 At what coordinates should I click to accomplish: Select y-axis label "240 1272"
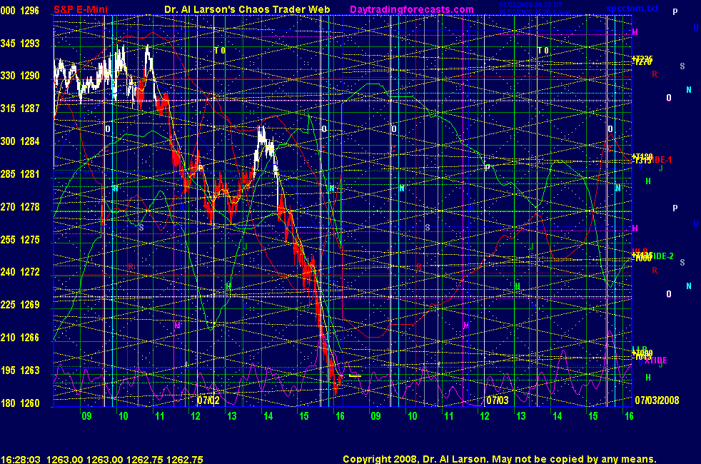coord(20,272)
